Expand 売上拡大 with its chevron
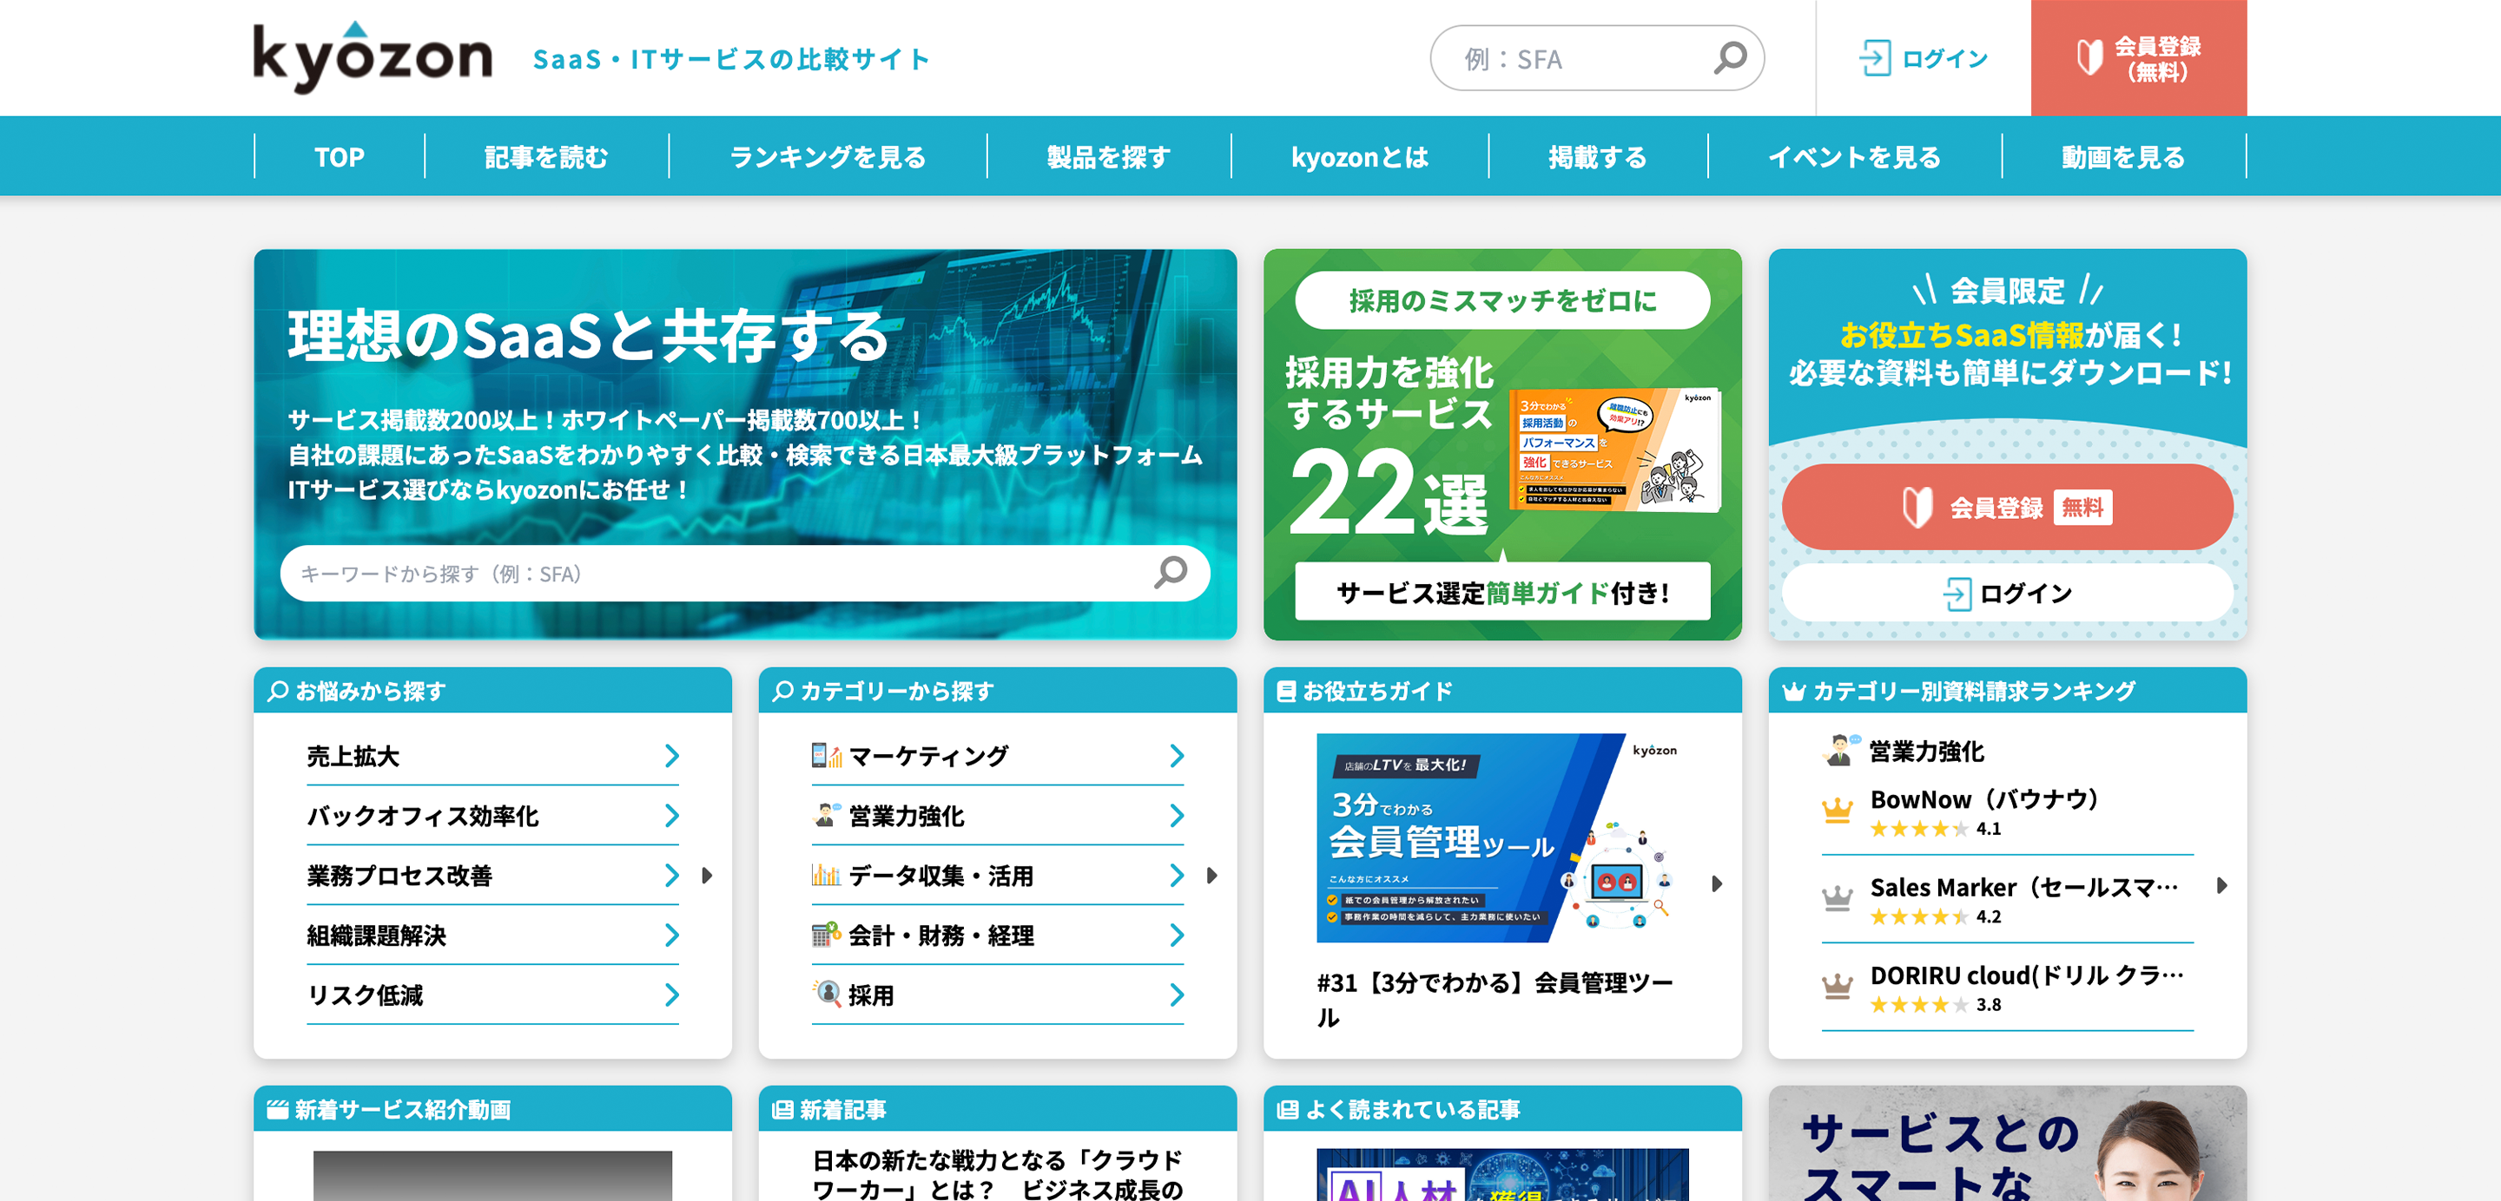2501x1201 pixels. click(671, 756)
